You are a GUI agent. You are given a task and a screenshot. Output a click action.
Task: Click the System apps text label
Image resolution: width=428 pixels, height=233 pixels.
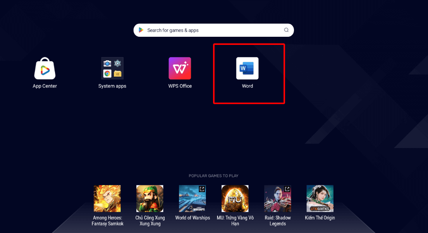pyautogui.click(x=112, y=86)
